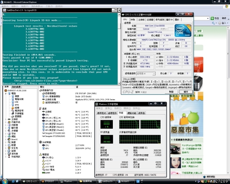
Task: Click the EVEREST v5.50.2100 root node icon
Action: click(6, 91)
